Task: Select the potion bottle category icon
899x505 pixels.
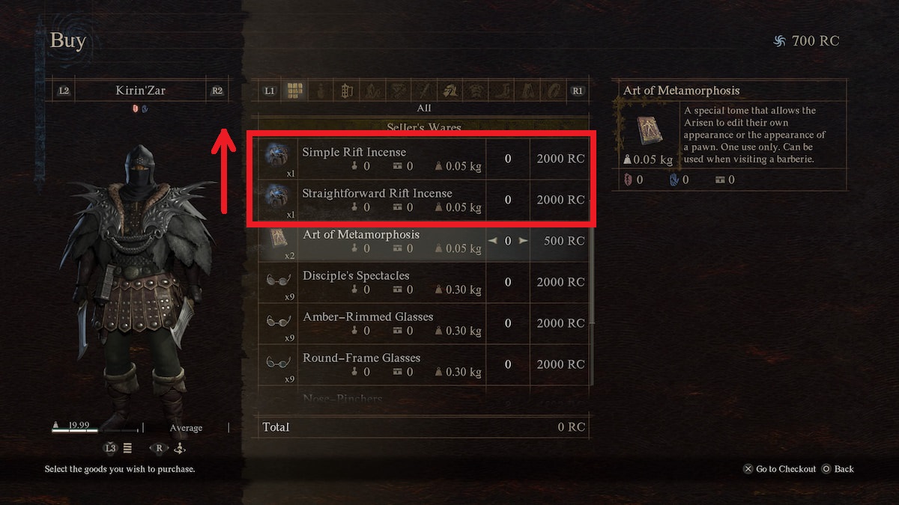Action: pyautogui.click(x=321, y=91)
